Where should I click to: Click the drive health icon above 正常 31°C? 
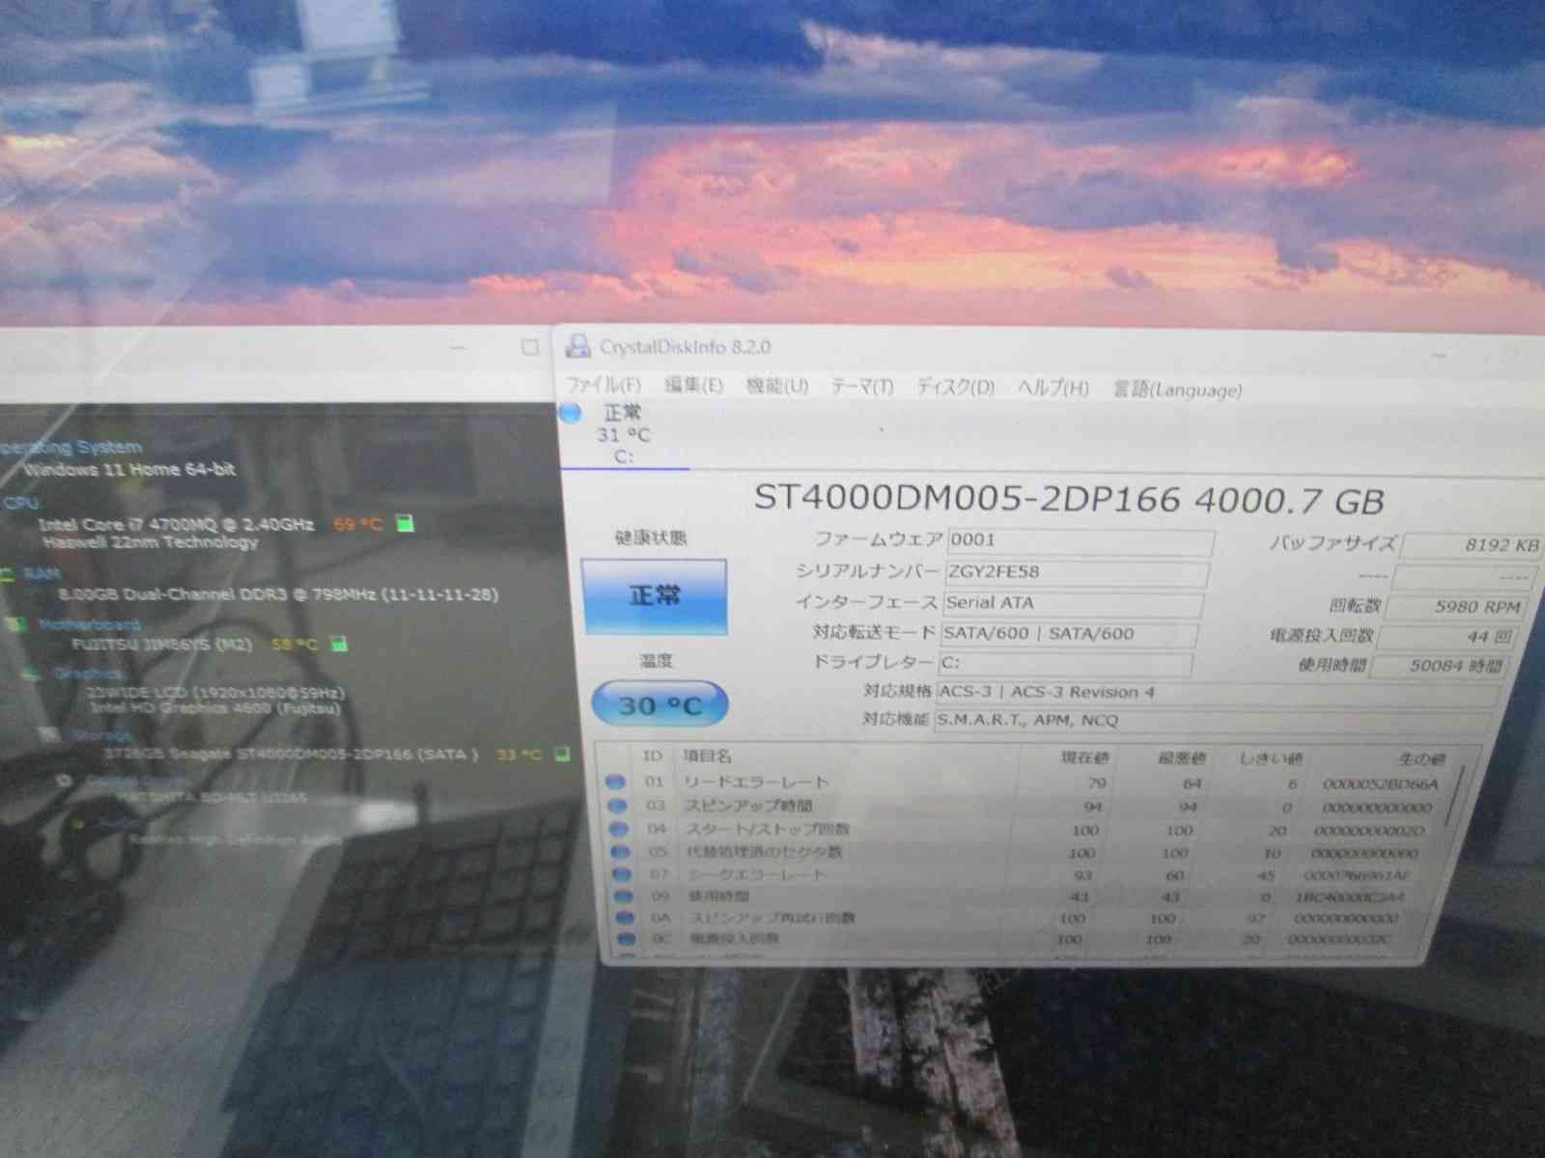click(572, 415)
